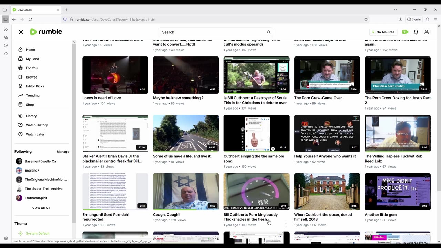Open Cough, Cough! video thumbnail

pyautogui.click(x=186, y=192)
